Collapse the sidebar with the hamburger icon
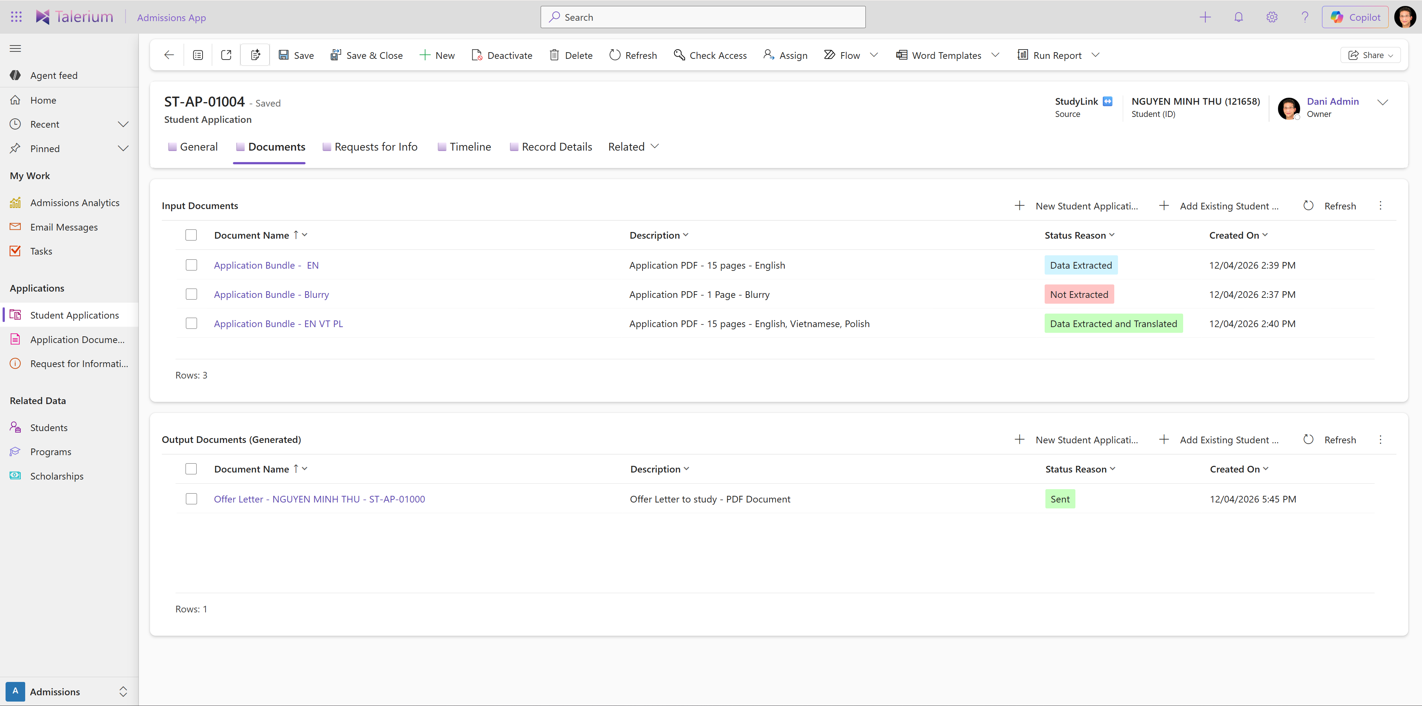1422x706 pixels. 16,48
